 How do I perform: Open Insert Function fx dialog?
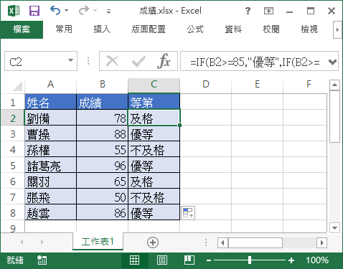(164, 61)
